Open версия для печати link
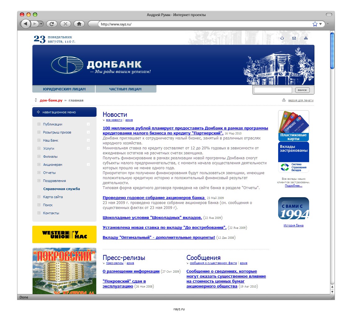Viewport: 352px width, 318px height. coord(301,100)
